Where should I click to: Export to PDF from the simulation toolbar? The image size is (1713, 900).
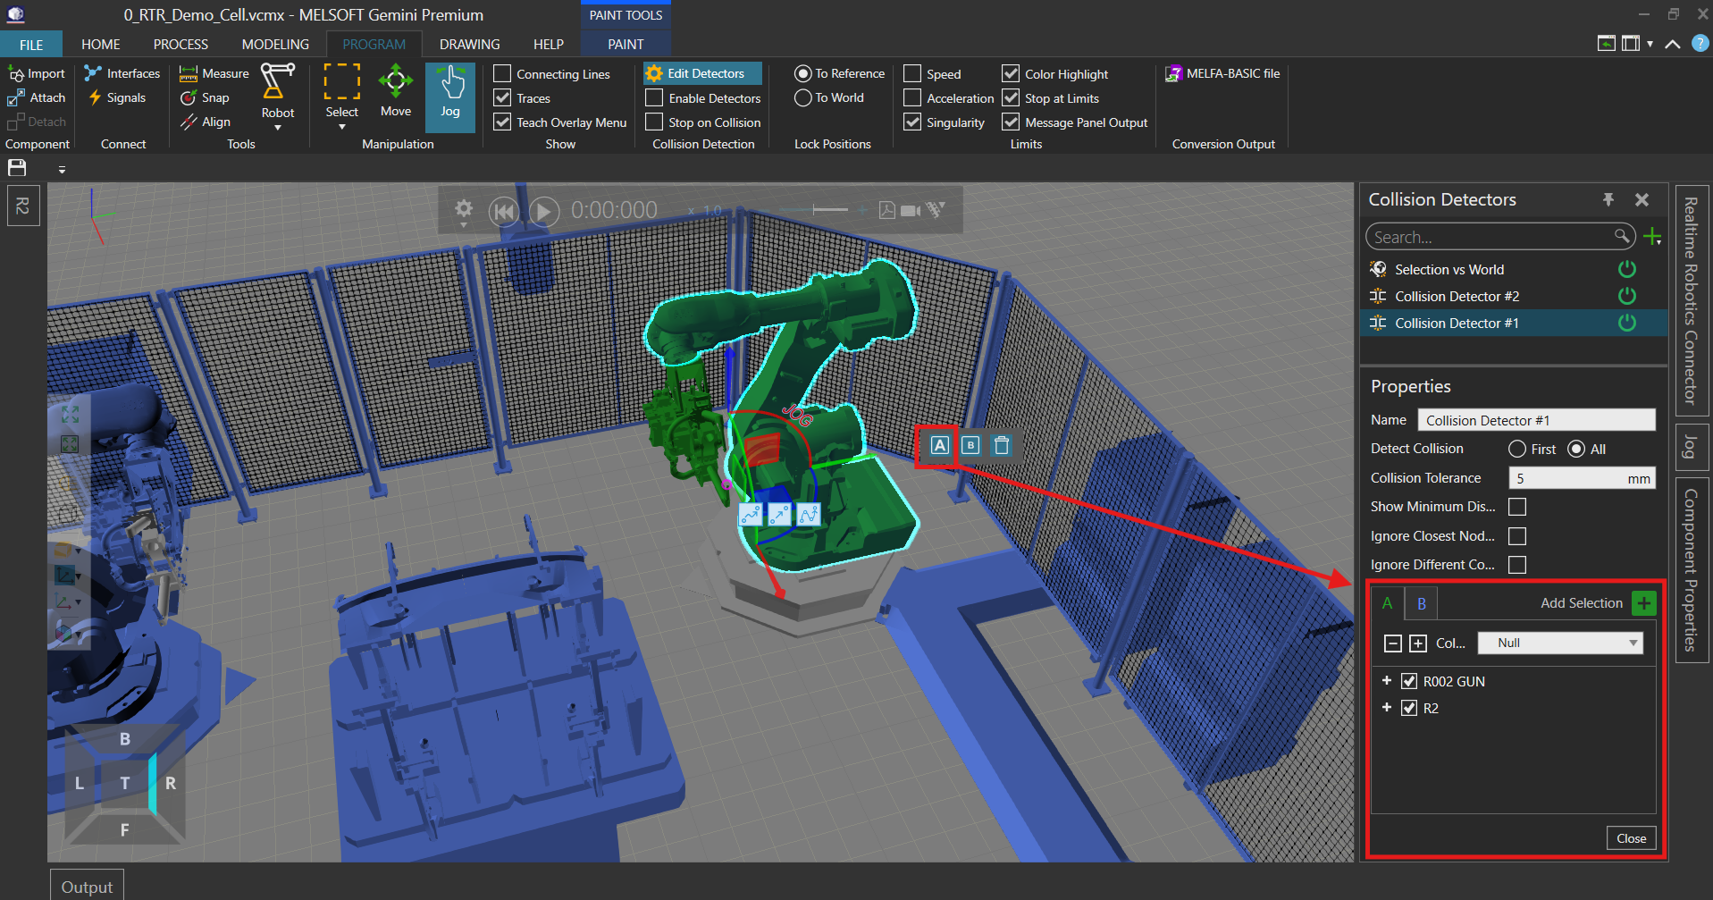point(886,210)
